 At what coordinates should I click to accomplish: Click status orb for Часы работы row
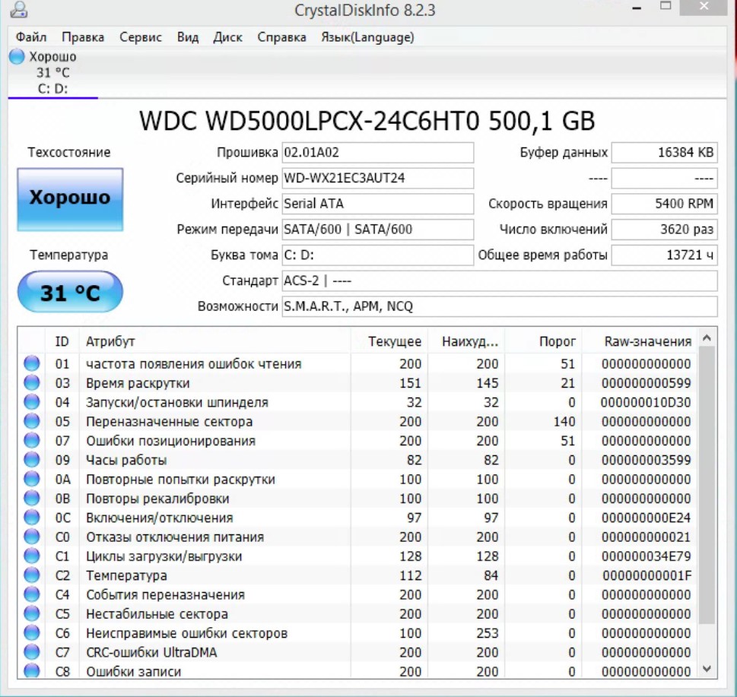click(x=32, y=460)
